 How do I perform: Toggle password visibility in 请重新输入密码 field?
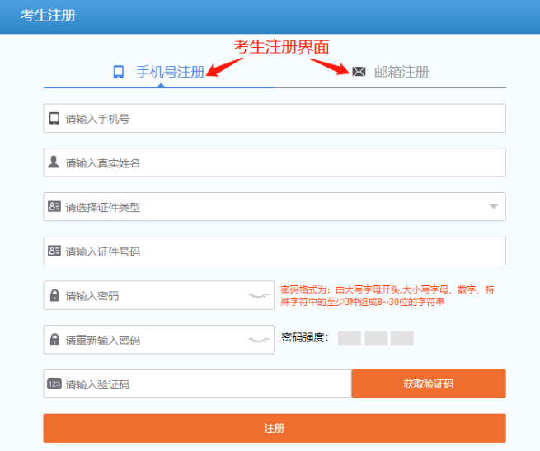(259, 340)
